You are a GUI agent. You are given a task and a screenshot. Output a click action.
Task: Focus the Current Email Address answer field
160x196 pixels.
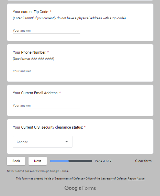click(x=46, y=106)
